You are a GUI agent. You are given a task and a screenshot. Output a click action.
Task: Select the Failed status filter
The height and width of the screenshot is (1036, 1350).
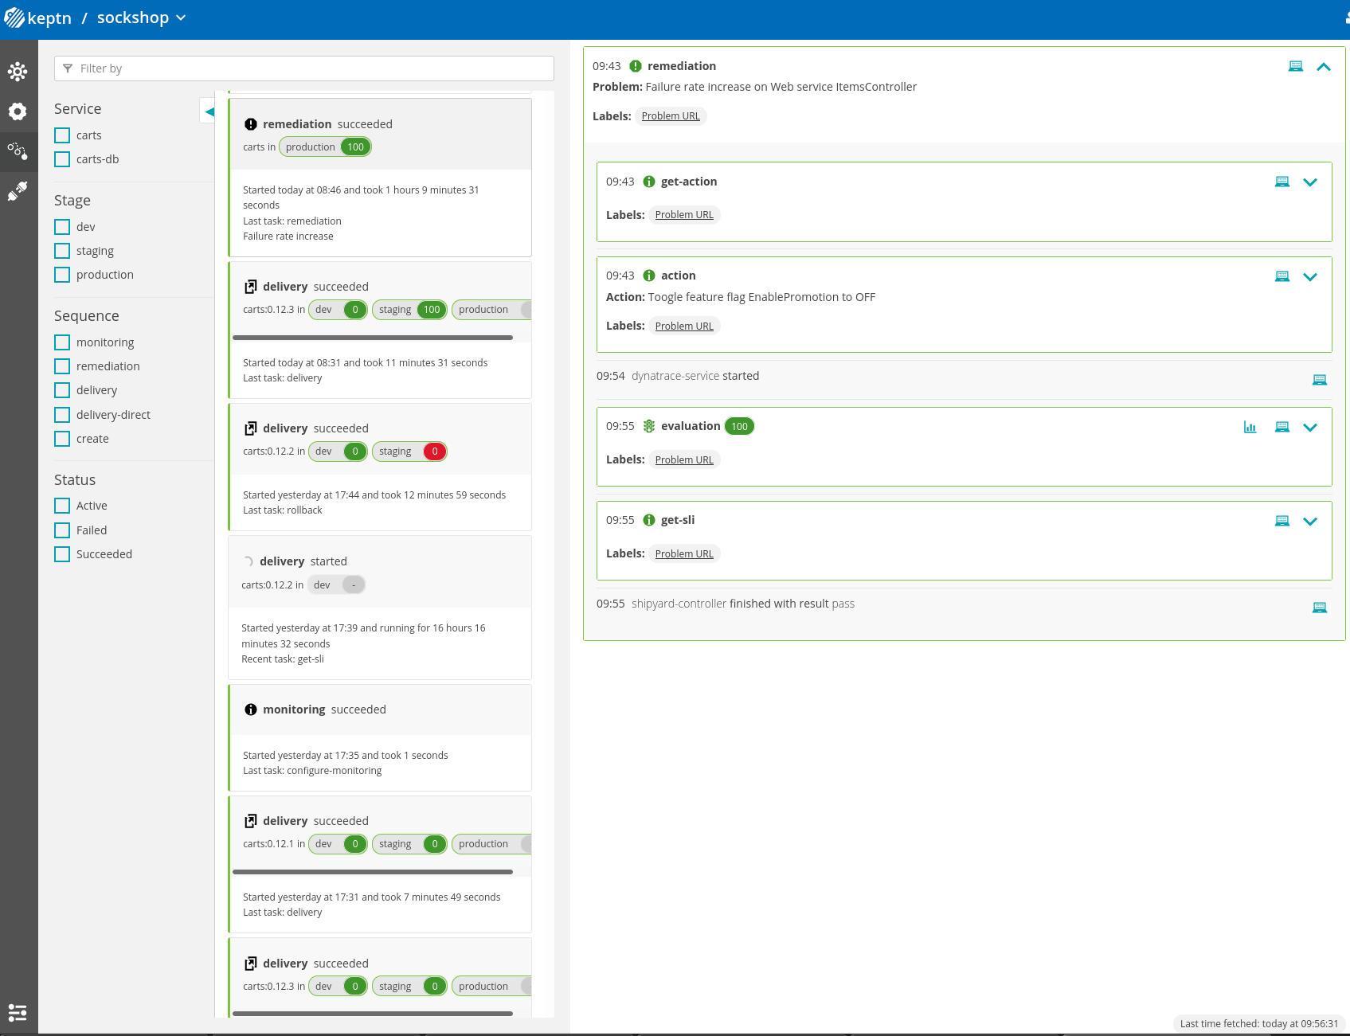click(x=62, y=530)
